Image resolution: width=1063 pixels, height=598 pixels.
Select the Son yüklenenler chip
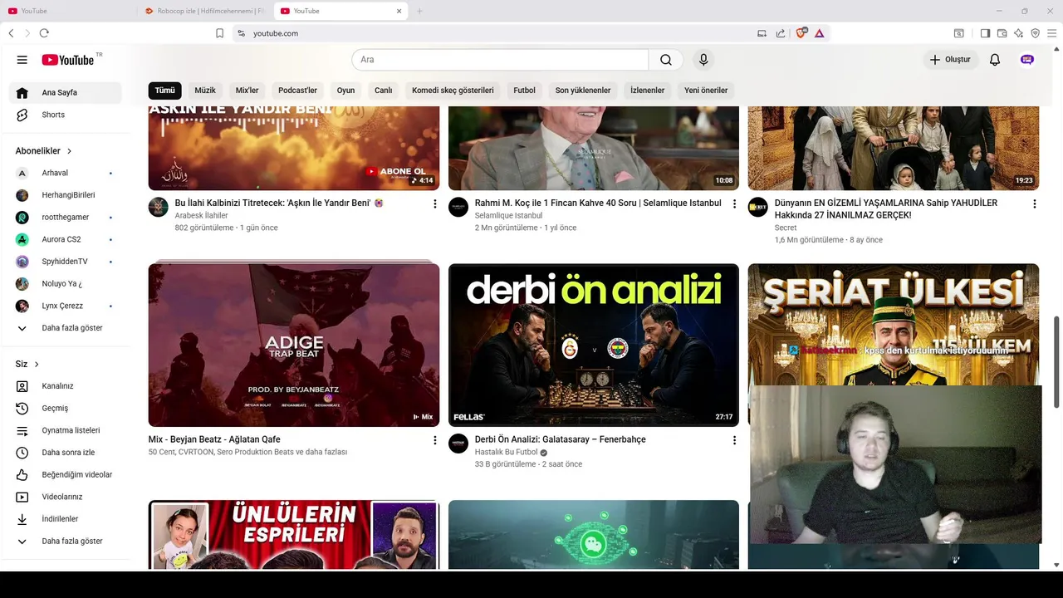[583, 91]
